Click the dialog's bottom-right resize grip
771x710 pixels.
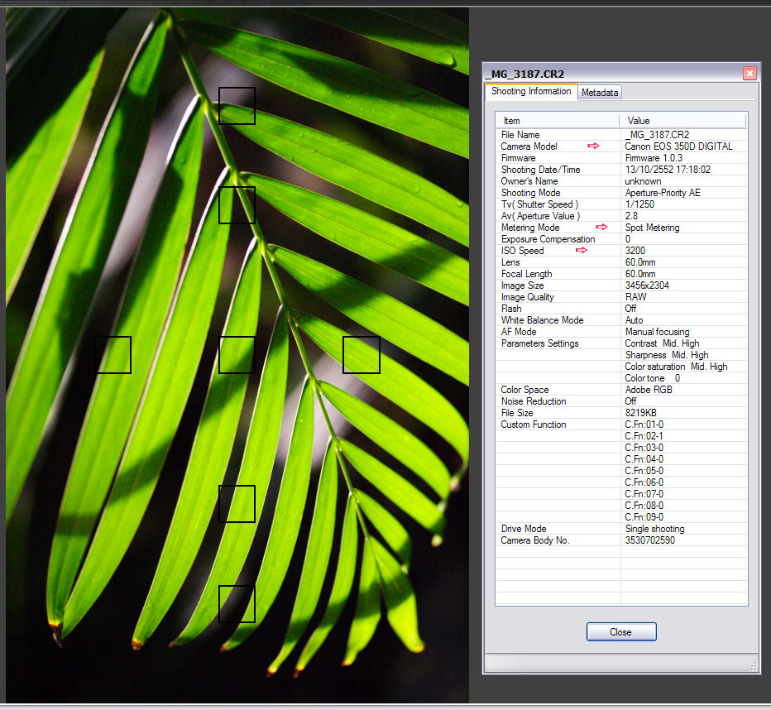pyautogui.click(x=752, y=666)
